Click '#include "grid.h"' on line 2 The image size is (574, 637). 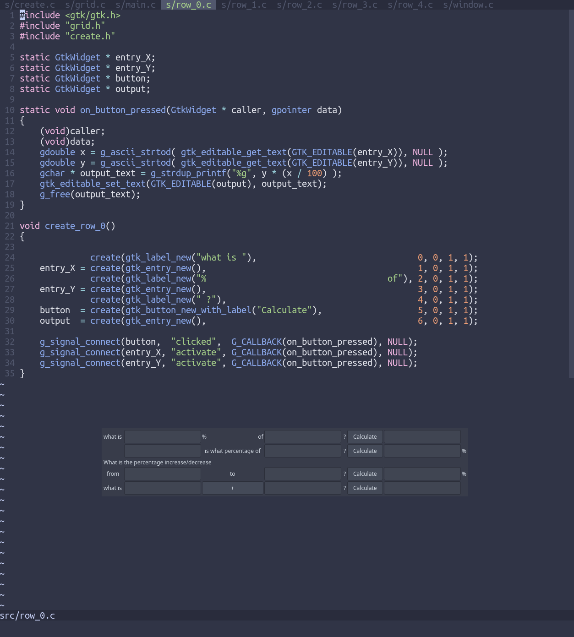click(x=62, y=26)
